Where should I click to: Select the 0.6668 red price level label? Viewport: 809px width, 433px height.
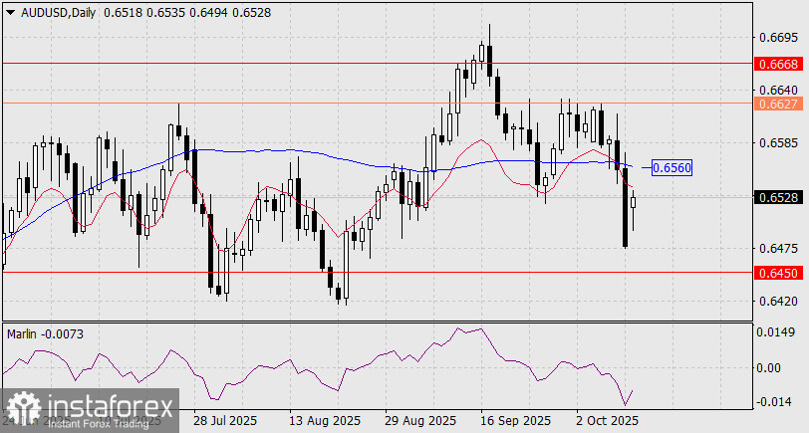pos(778,64)
